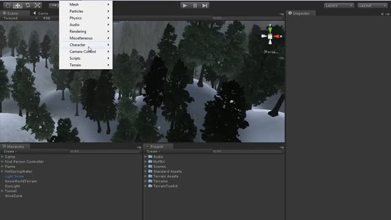Screen dimensions: 391x220
Task: Open the Create menu in Project
Action: click(153, 152)
